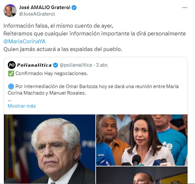Click the blue circle emoji before Por intermediación
The height and width of the screenshot is (184, 195).
pyautogui.click(x=11, y=86)
